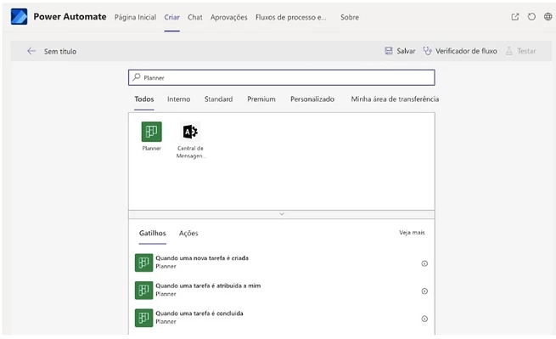Show info for nova tarefa é criada trigger
Image resolution: width=556 pixels, height=339 pixels.
[424, 263]
